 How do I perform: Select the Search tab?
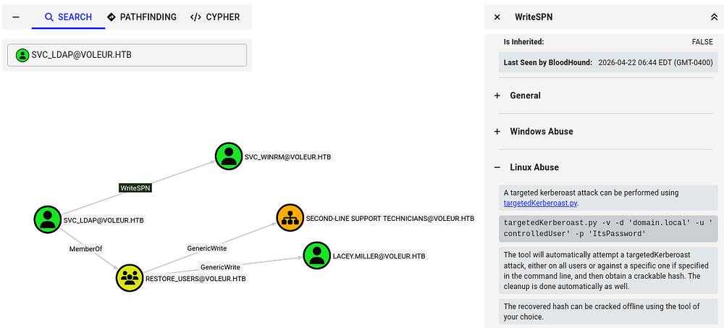pyautogui.click(x=68, y=17)
